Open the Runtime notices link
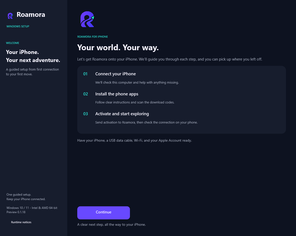Image resolution: width=296 pixels, height=236 pixels. (21, 222)
